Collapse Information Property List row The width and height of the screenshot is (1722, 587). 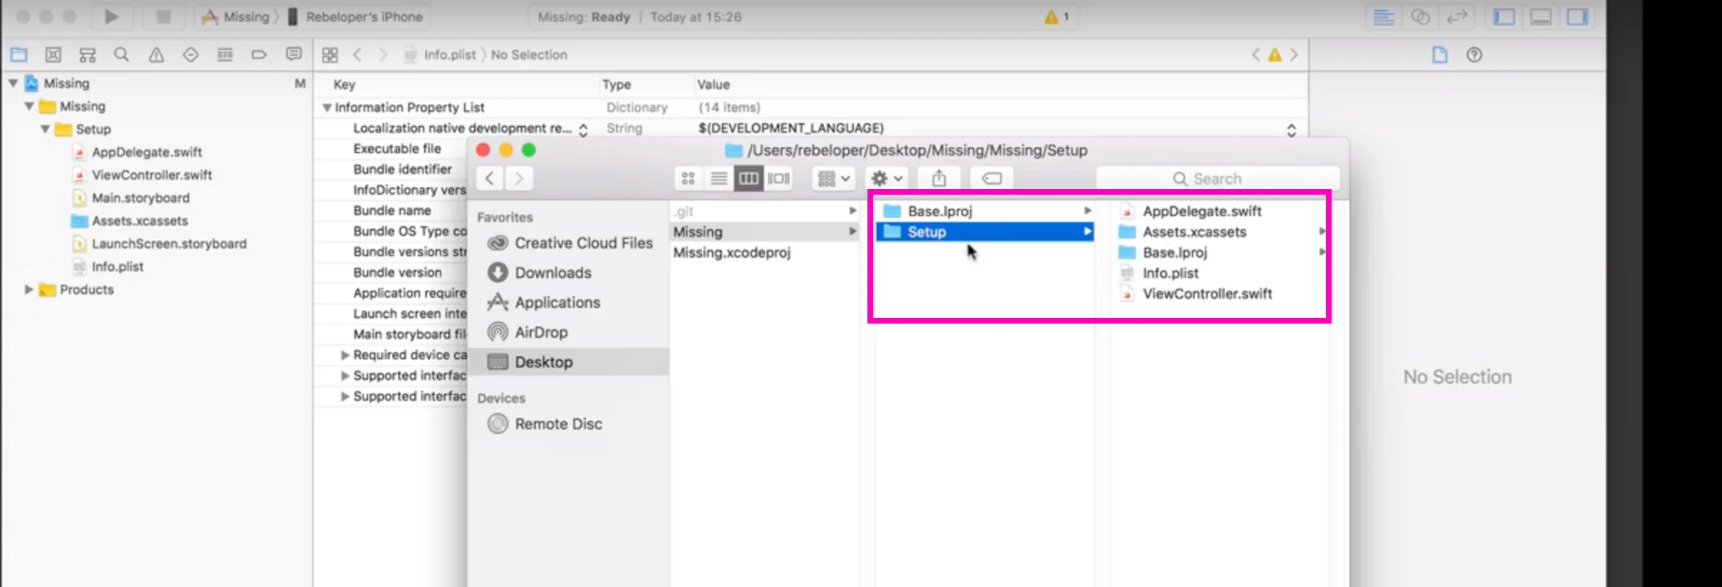(x=327, y=107)
